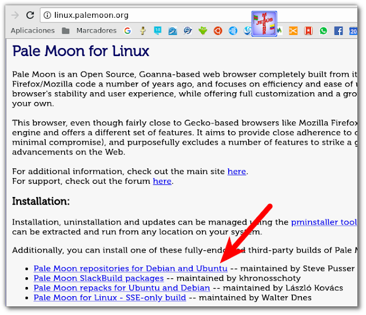Reload the page with the refresh icon
The image size is (366, 315).
click(x=30, y=15)
